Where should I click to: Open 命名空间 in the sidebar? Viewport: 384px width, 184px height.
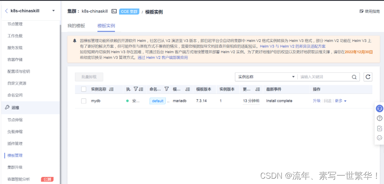[15, 95]
